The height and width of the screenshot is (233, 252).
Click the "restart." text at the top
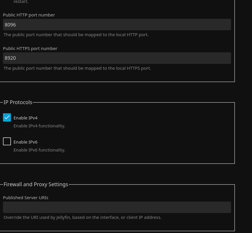[x=21, y=2]
